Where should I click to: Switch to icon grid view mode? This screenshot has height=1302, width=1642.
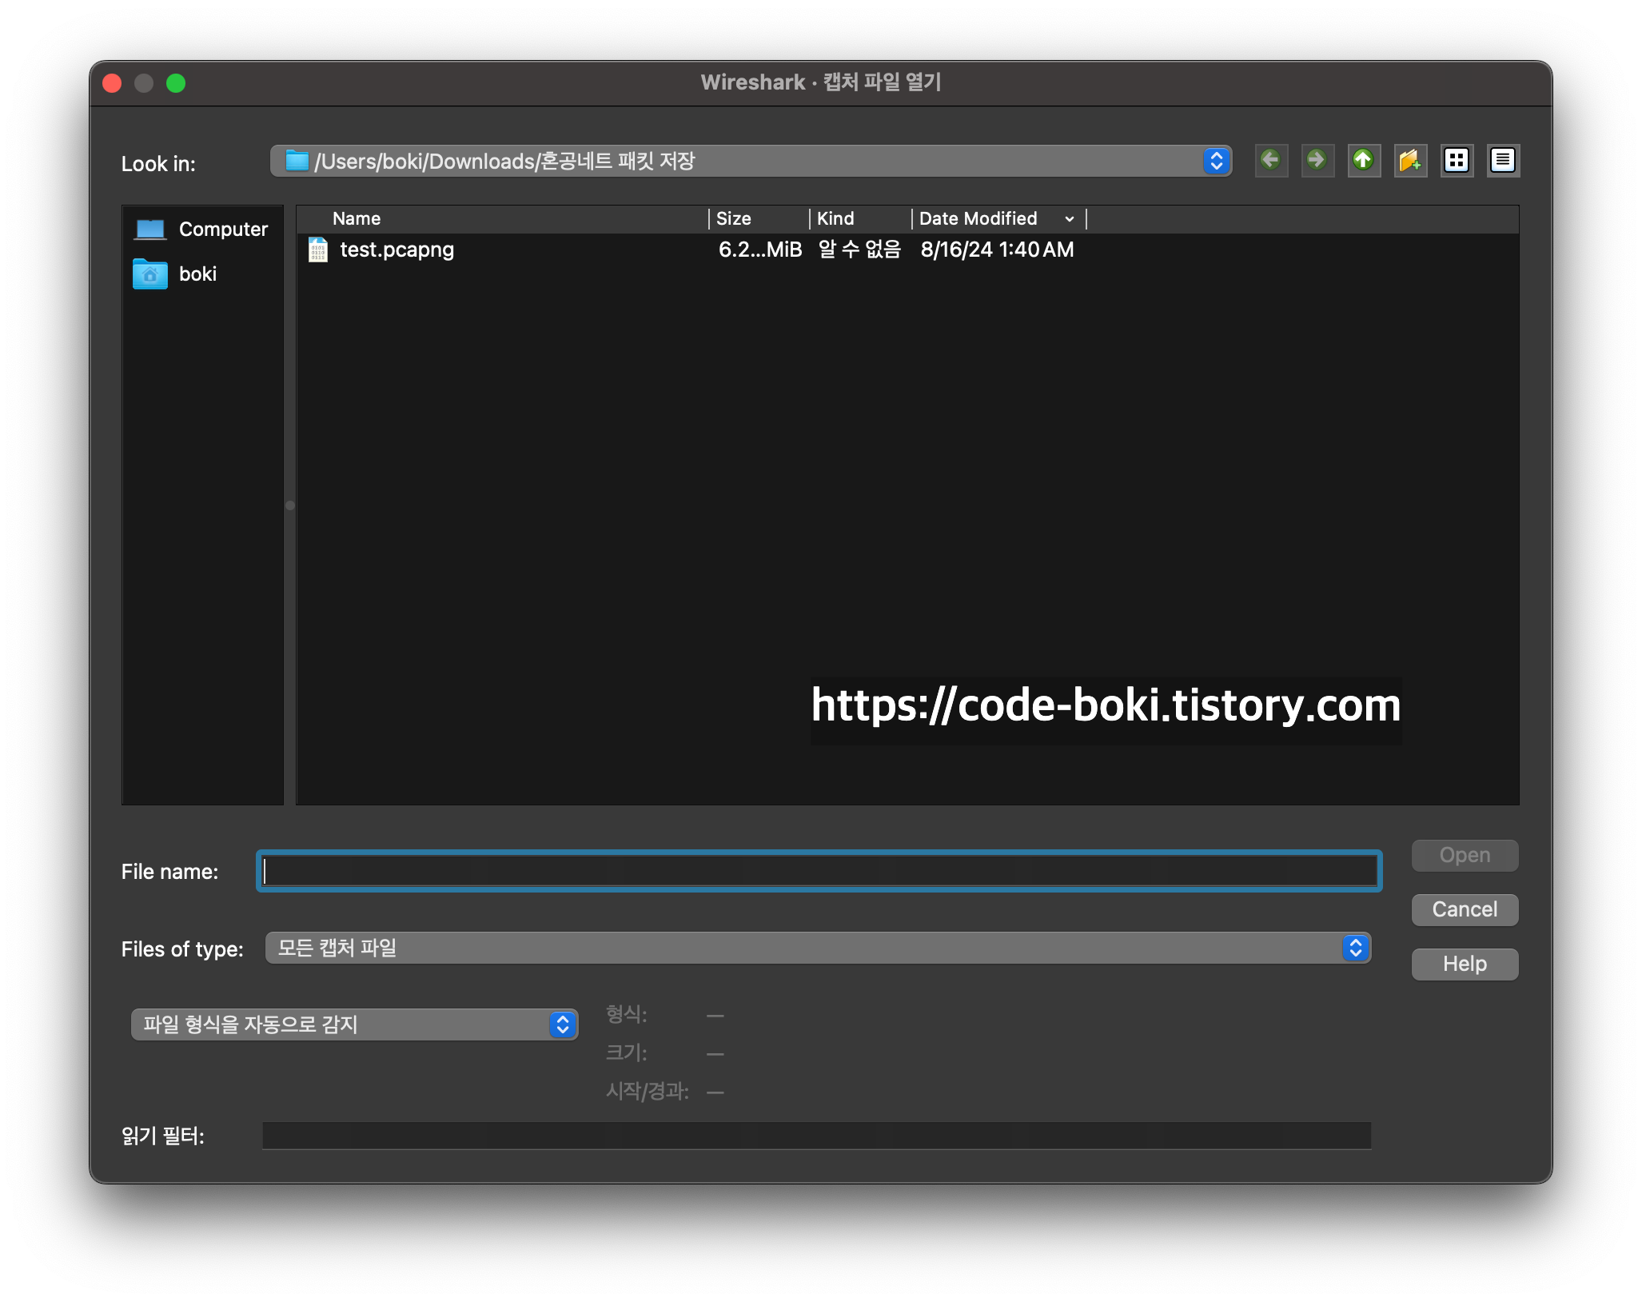(x=1457, y=161)
